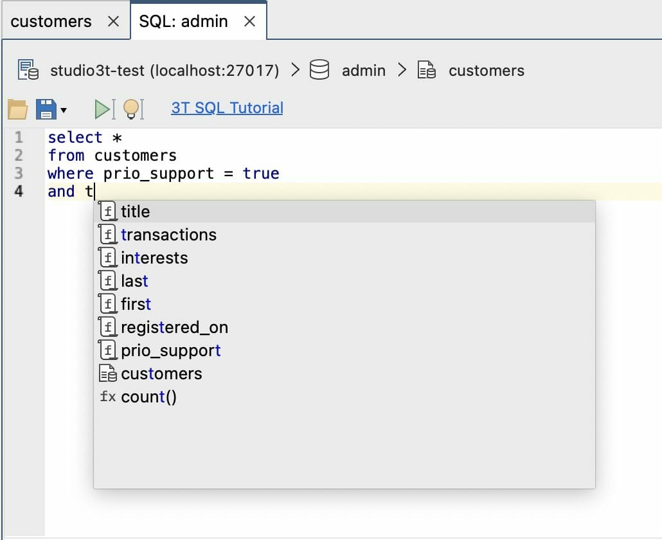Pick customers collection from autocomplete list

pyautogui.click(x=344, y=374)
